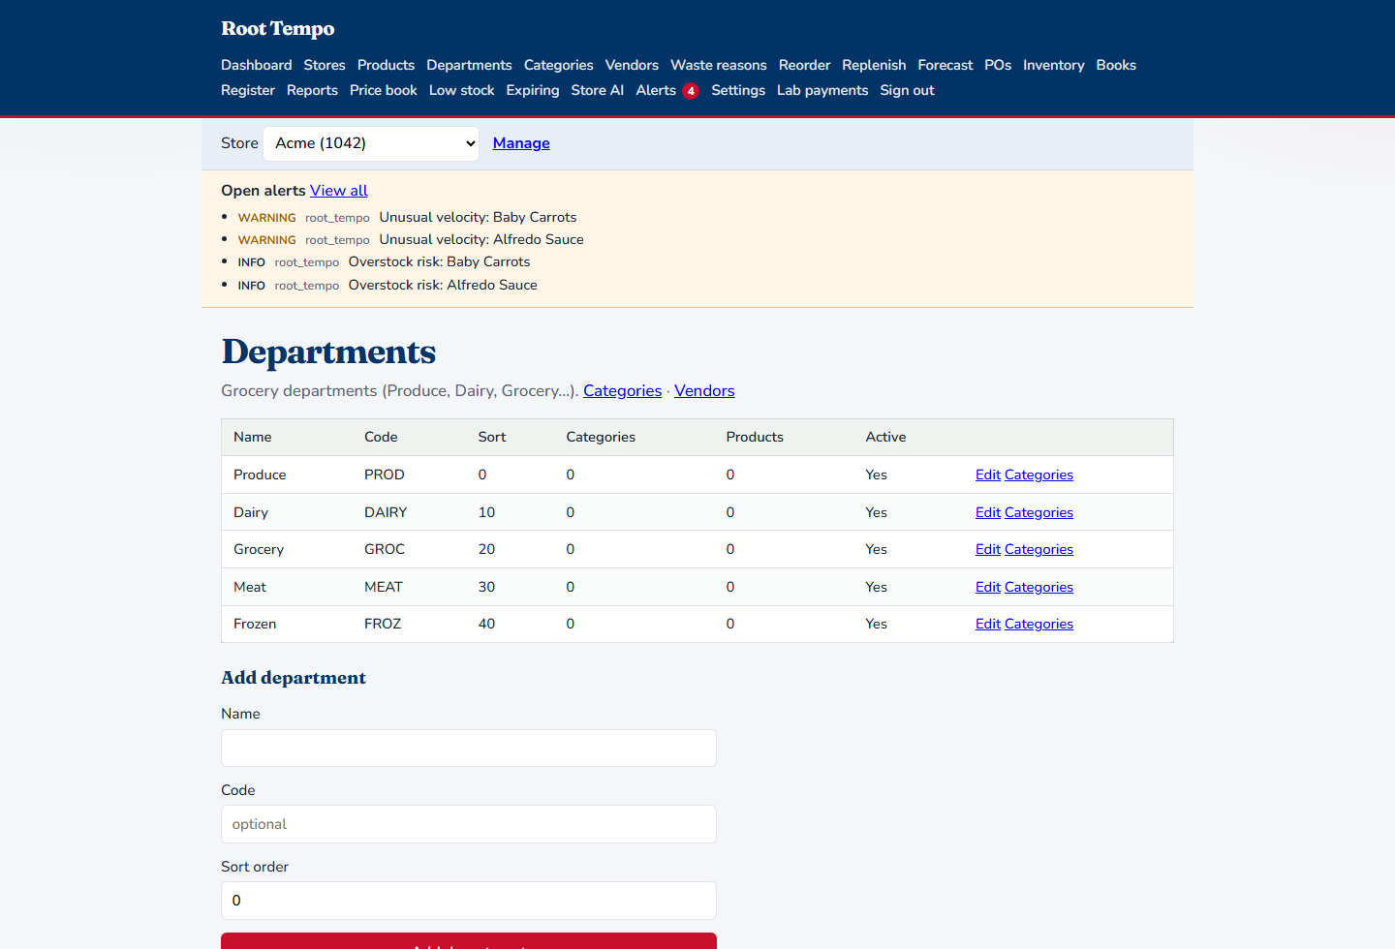Click the Manage store link
The height and width of the screenshot is (949, 1395).
tap(521, 143)
